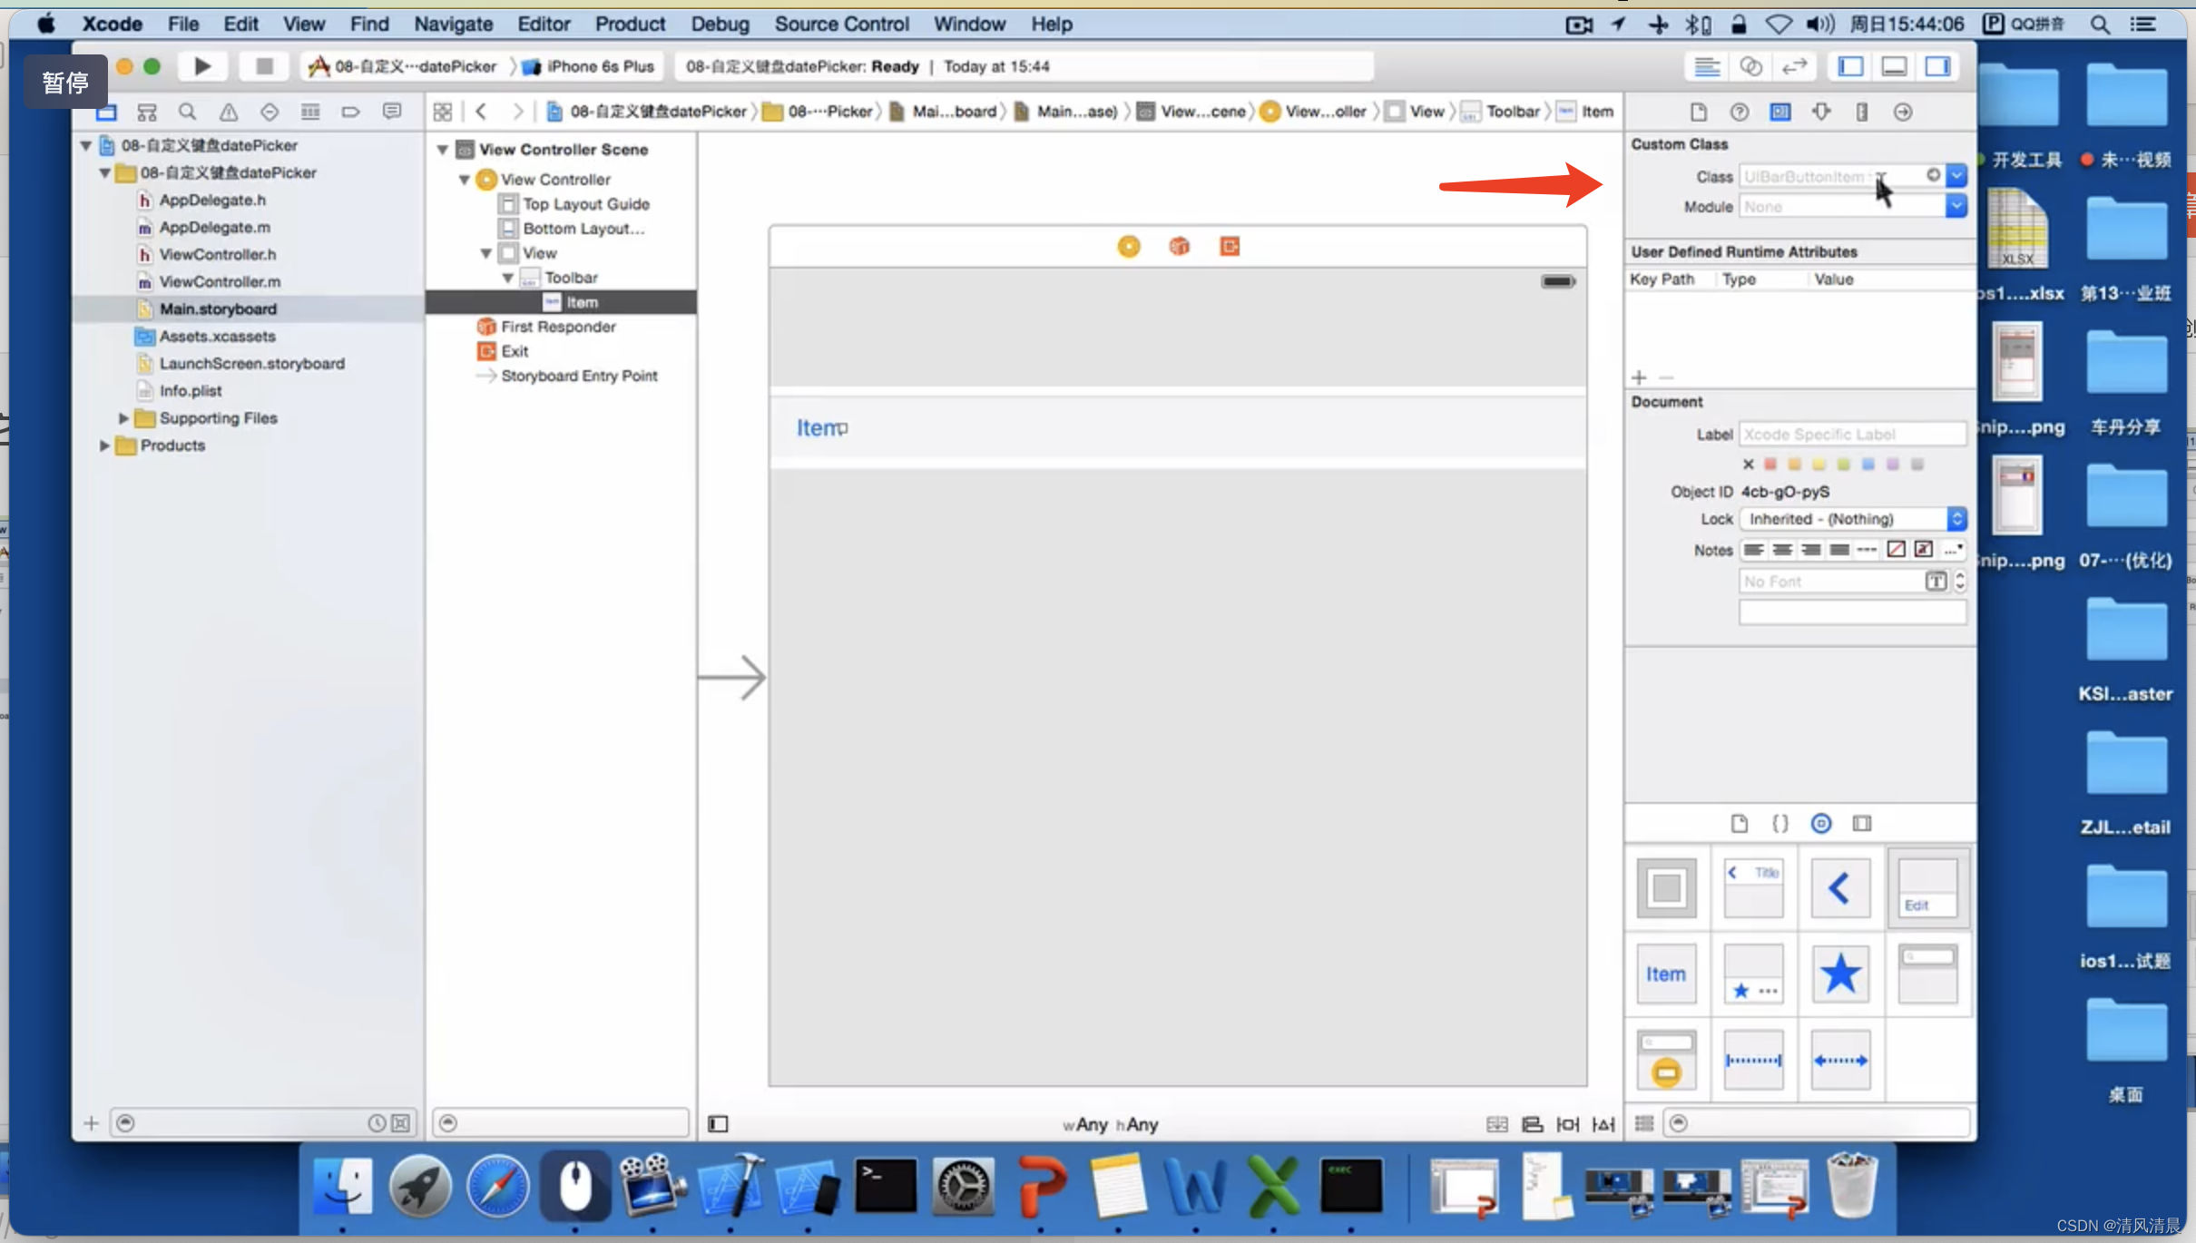
Task: Open Terminal from the Dock
Action: pos(885,1185)
